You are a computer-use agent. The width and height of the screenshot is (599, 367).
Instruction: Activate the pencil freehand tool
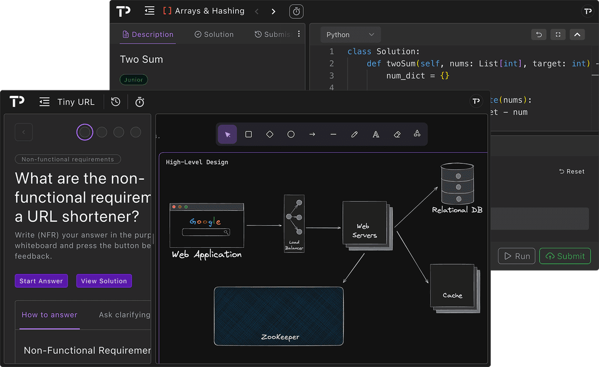pyautogui.click(x=354, y=134)
